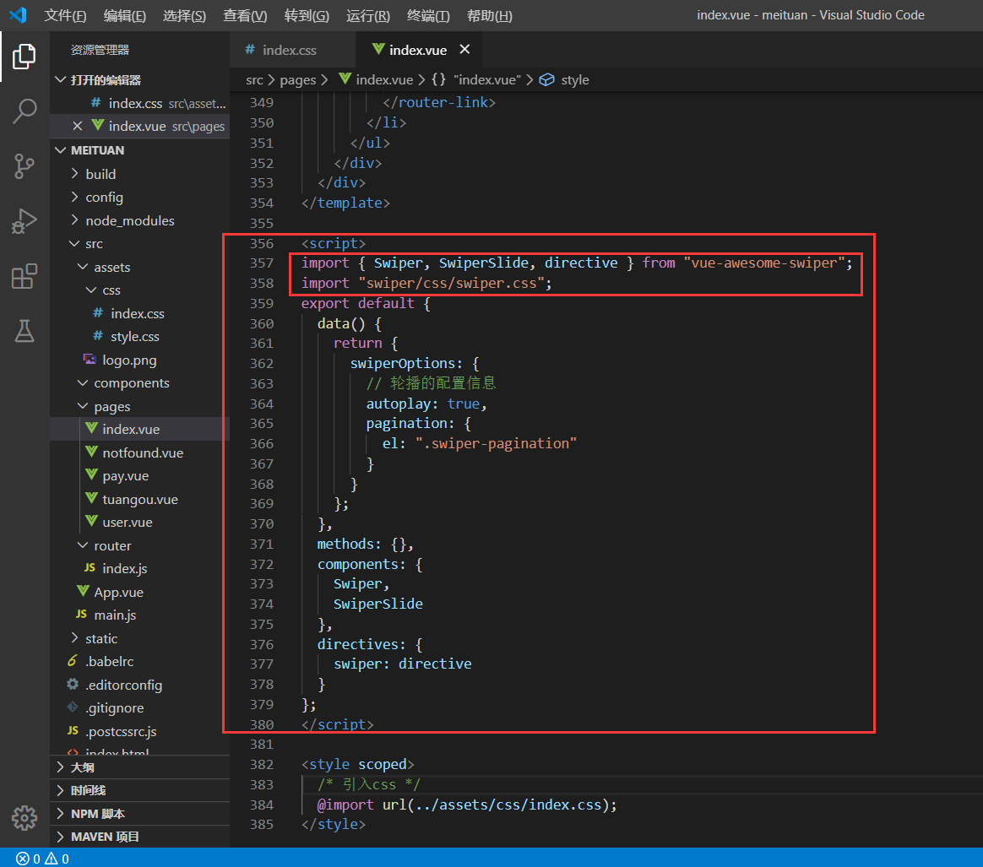The image size is (983, 867).
Task: Collapse the router folder
Action: 83,545
